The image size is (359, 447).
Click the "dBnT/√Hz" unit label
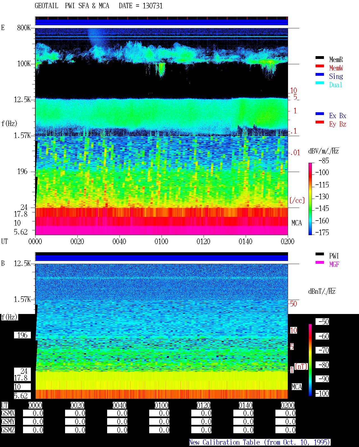(x=322, y=291)
